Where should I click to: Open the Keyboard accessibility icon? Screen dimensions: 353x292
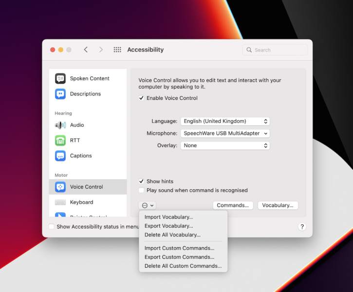(x=60, y=202)
